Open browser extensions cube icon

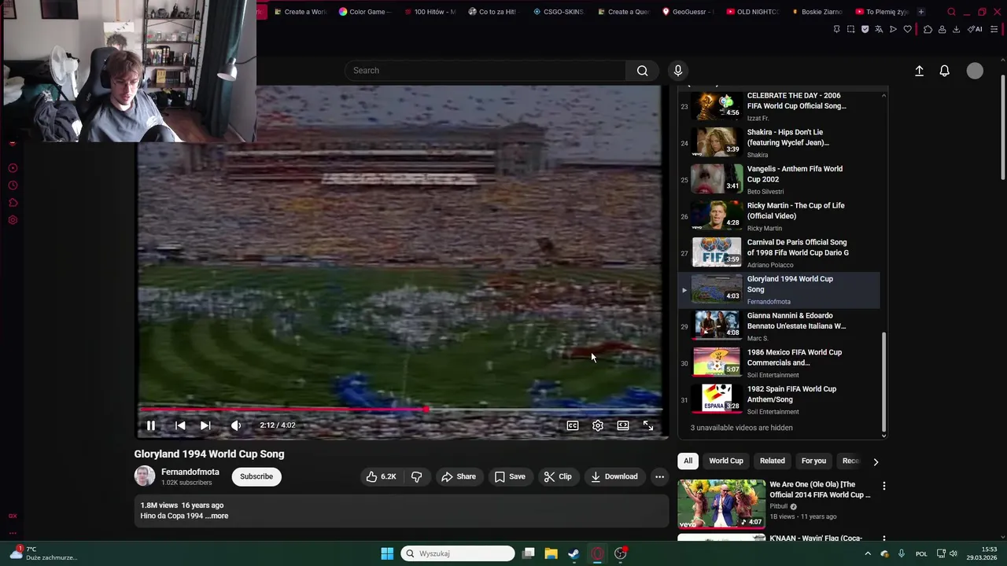[x=928, y=29]
